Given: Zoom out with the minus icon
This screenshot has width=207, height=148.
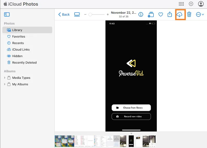Looking at the screenshot, I should [85, 14].
